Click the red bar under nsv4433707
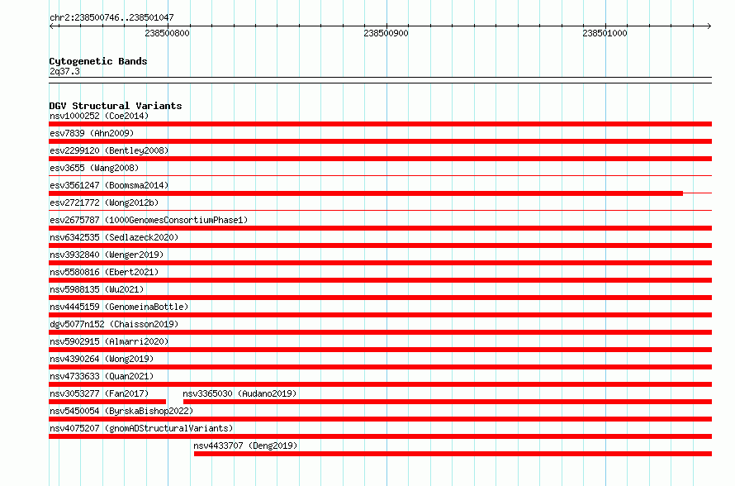 click(453, 454)
